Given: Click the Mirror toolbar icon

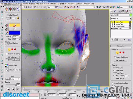Looking at the screenshot, I should [x=97, y=7].
